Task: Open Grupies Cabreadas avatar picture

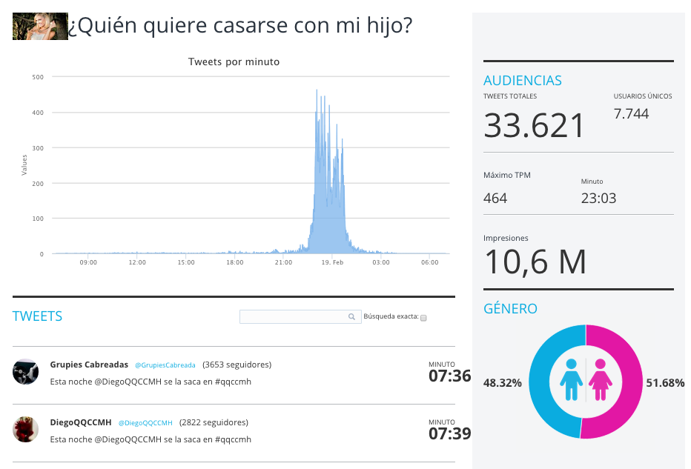Action: [x=25, y=372]
